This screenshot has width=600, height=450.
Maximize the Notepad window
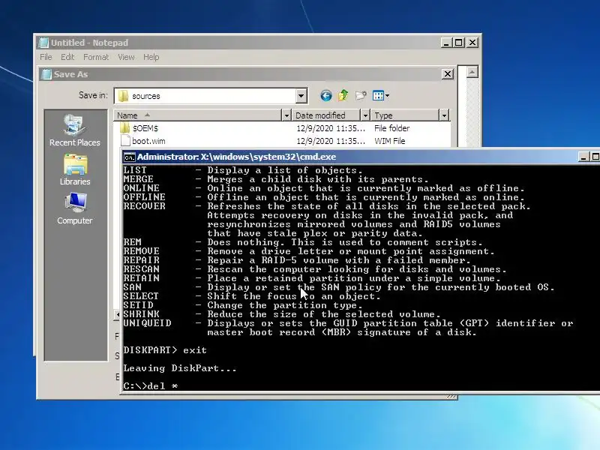tap(459, 43)
